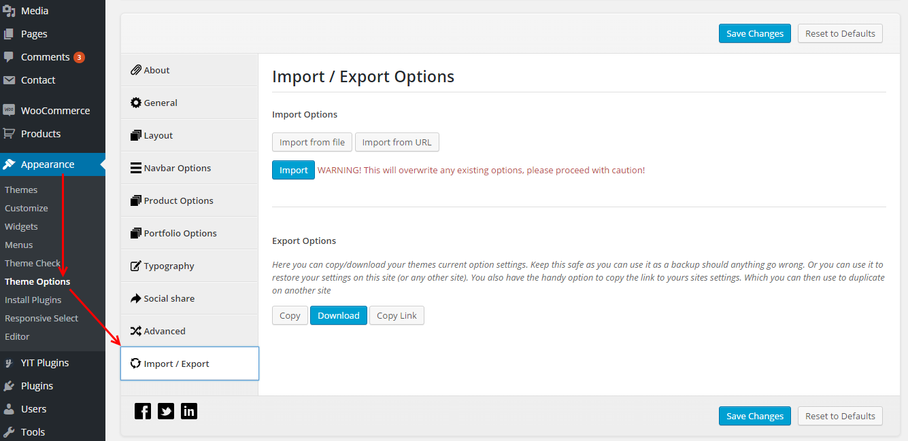Screen dimensions: 908x441
Task: Open Customize submenu item
Action: [x=27, y=208]
